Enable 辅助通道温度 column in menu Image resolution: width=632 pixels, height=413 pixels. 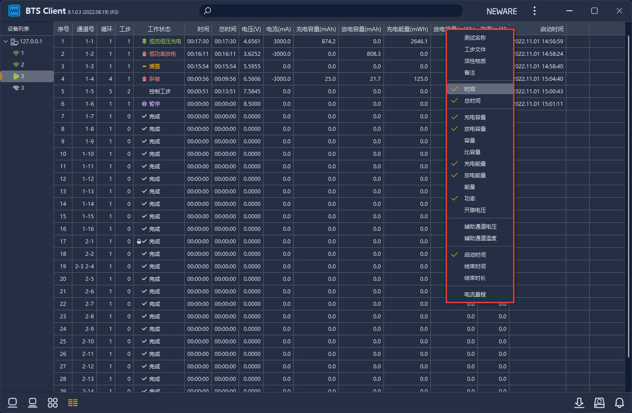tap(480, 238)
